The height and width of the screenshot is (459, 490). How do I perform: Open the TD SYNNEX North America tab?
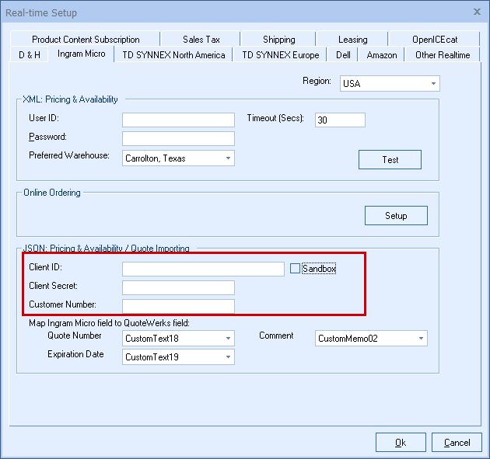point(173,55)
